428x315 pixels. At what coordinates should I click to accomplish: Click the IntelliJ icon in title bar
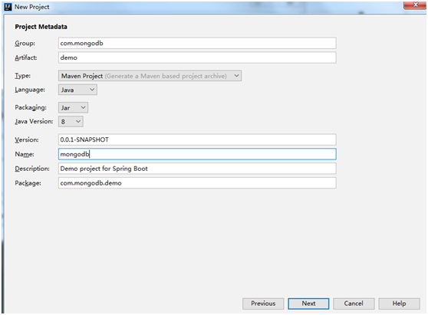coord(8,7)
